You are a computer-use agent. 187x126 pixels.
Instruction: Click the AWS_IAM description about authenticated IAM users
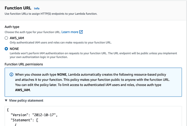(61, 42)
